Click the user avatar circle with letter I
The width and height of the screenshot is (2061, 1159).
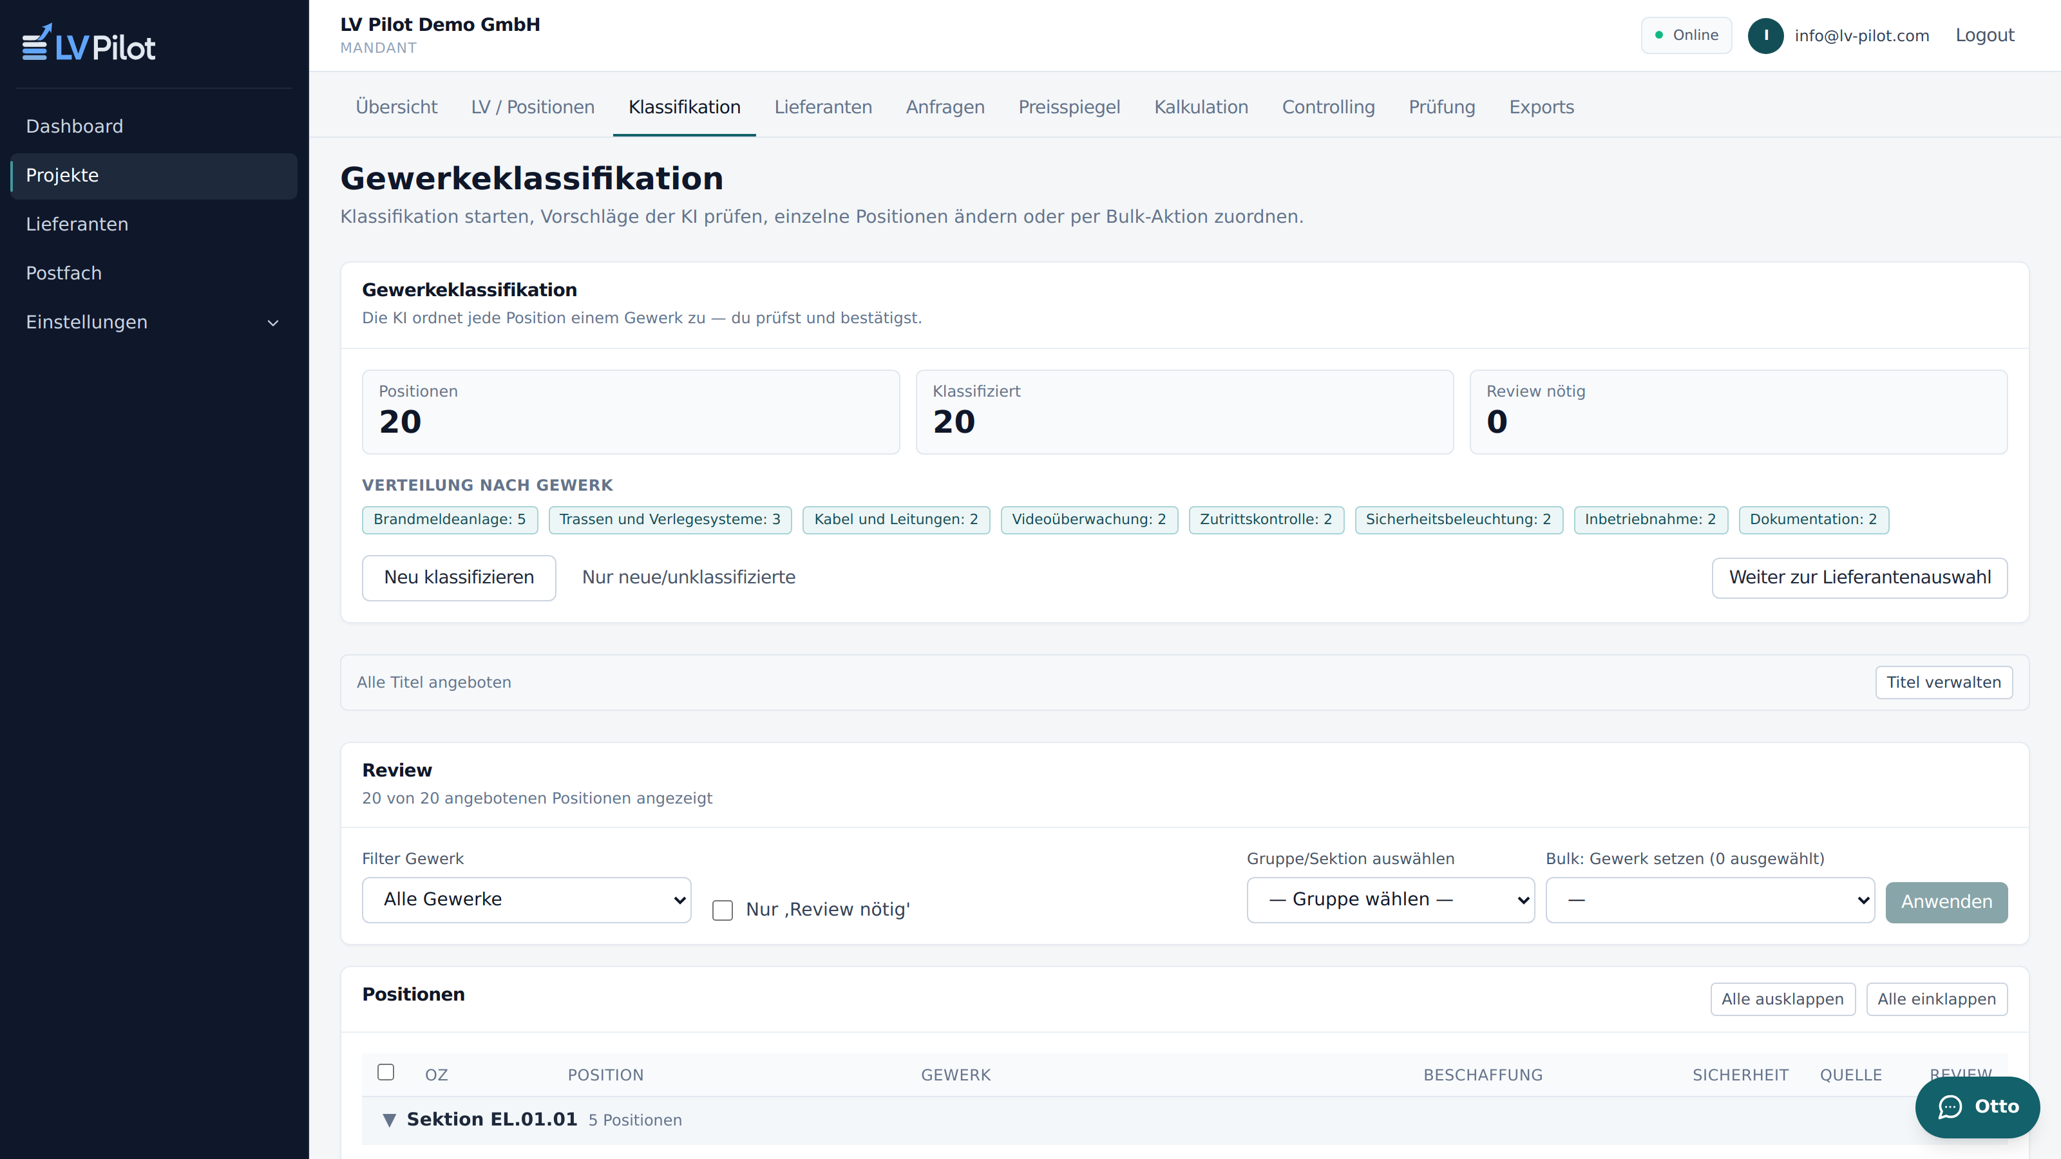click(1765, 35)
